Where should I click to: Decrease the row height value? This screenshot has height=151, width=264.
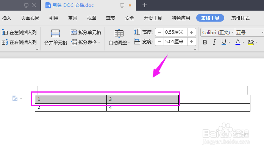159,32
